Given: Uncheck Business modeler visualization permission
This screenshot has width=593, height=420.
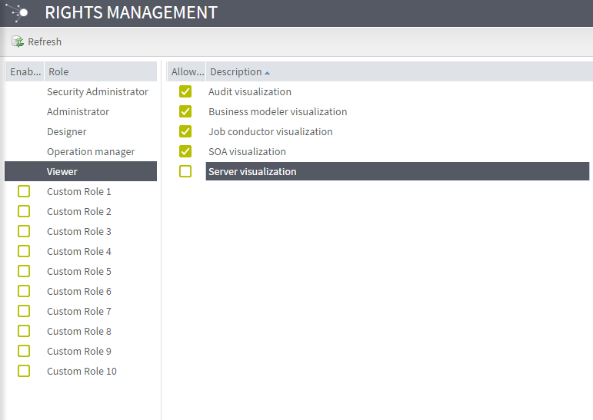Looking at the screenshot, I should [185, 111].
